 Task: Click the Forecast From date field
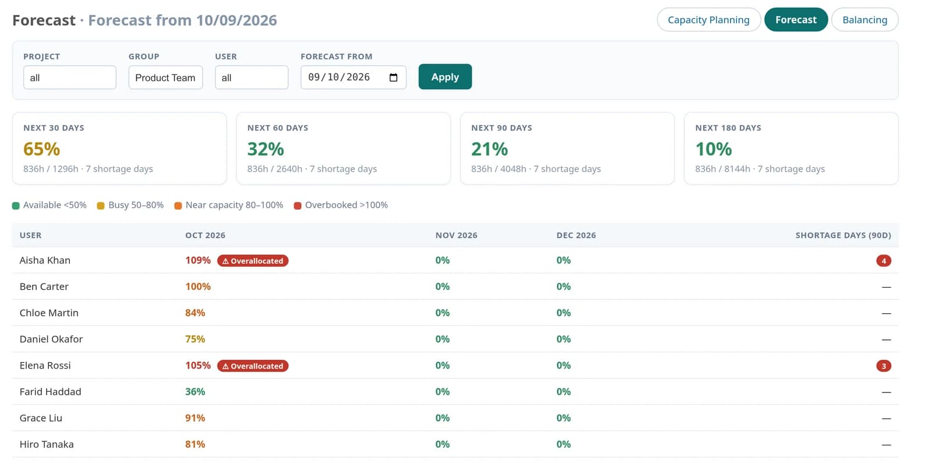[x=353, y=77]
